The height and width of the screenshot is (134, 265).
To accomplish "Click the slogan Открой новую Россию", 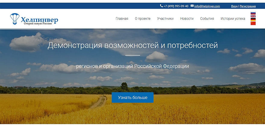I will point(38,24).
